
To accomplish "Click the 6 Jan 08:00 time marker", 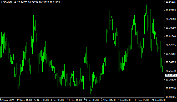I will [x=124, y=100].
